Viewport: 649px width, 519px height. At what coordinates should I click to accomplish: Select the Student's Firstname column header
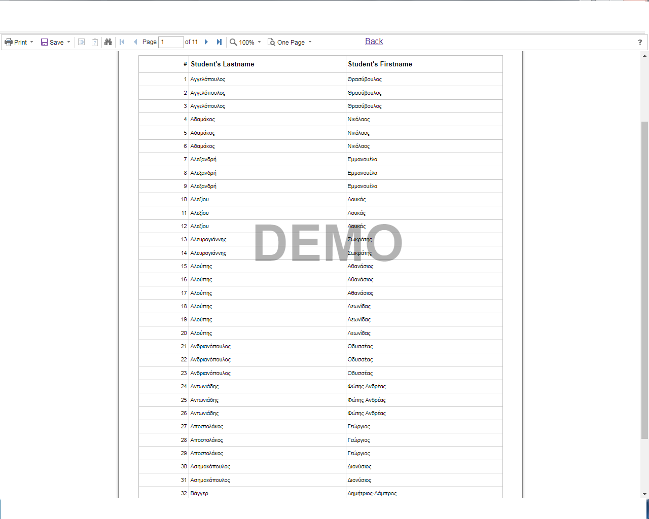click(380, 64)
